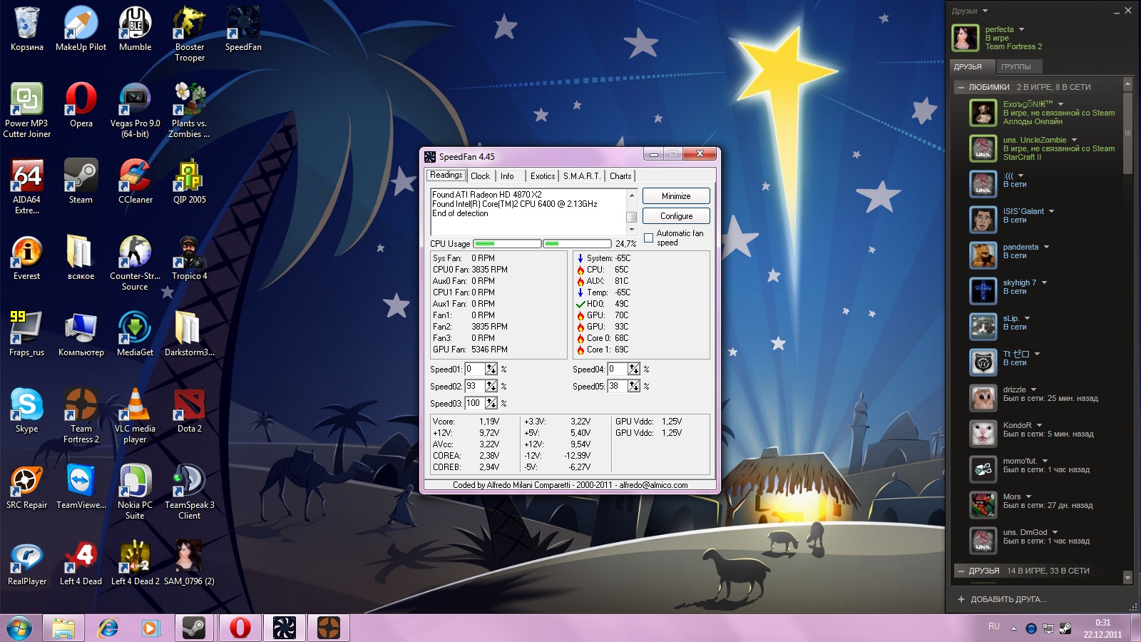This screenshot has height=642, width=1141.
Task: Open the Opera desktop shortcut
Action: pos(81,105)
